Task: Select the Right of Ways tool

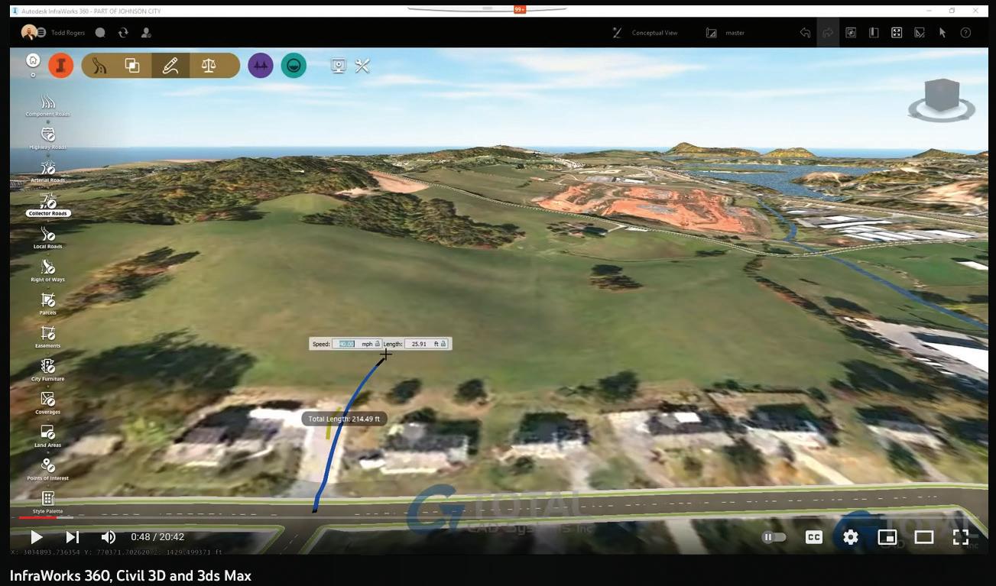Action: coord(48,270)
